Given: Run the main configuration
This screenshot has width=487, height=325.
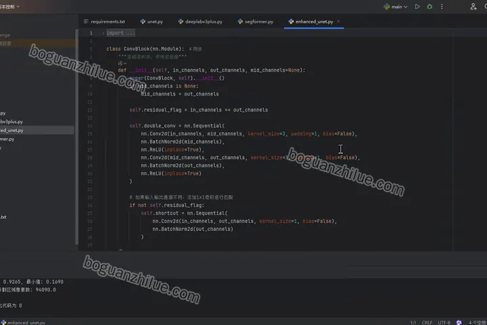Looking at the screenshot, I should tap(417, 7).
